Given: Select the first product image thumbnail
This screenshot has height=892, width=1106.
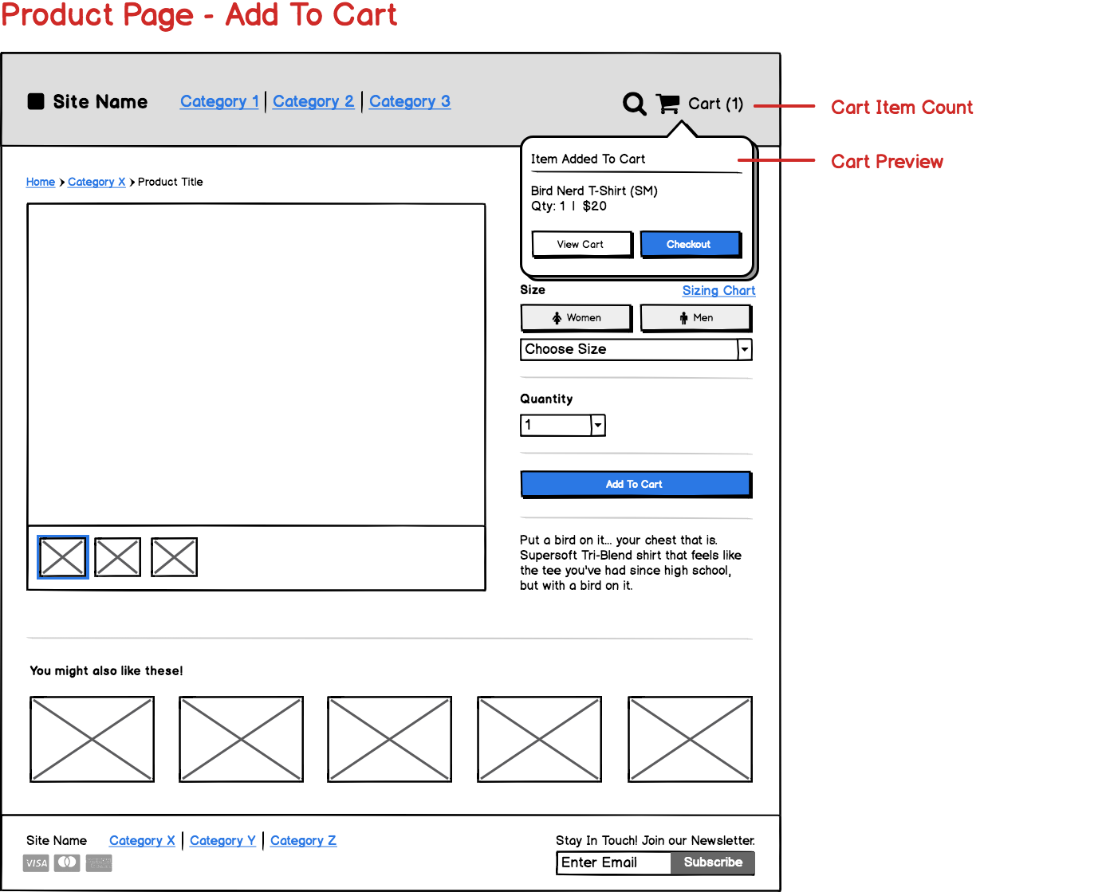Looking at the screenshot, I should pos(62,556).
